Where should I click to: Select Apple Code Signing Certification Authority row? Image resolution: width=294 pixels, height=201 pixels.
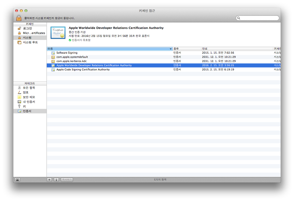[164, 70]
